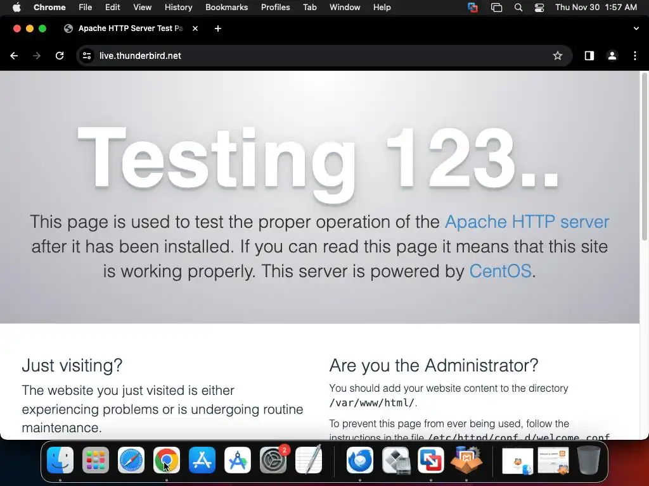Open the second minimized window thumbnail in Dock
The width and height of the screenshot is (649, 486).
(553, 461)
